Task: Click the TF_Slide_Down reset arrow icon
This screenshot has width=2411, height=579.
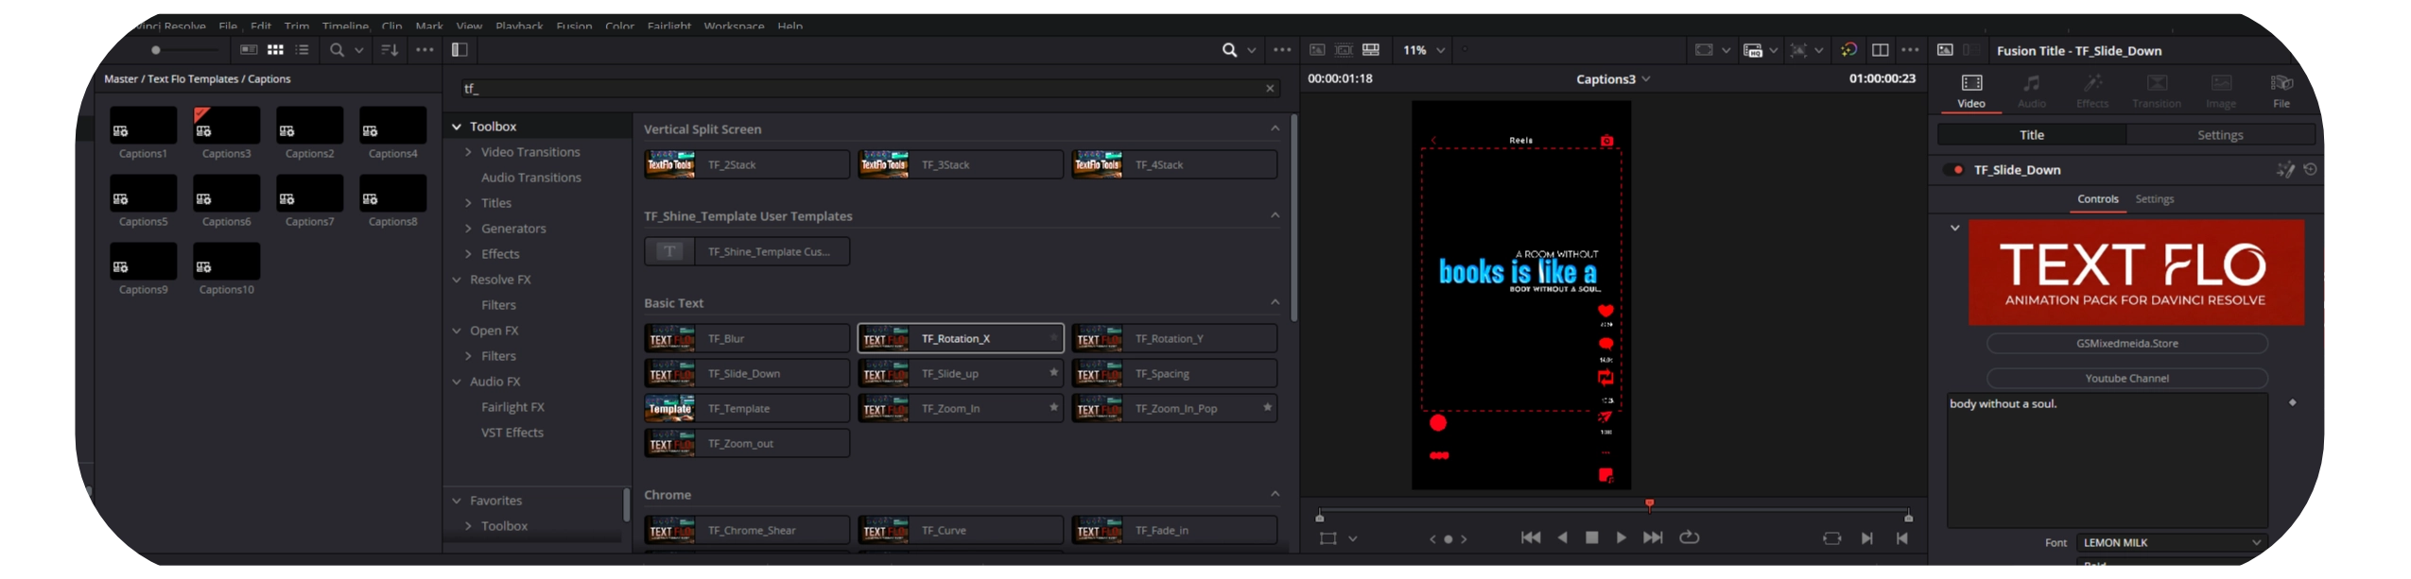Action: 2310,170
